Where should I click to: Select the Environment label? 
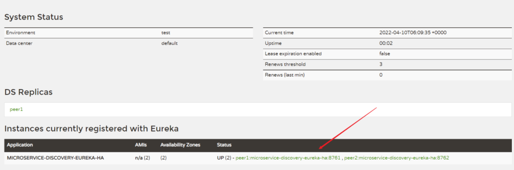point(21,33)
